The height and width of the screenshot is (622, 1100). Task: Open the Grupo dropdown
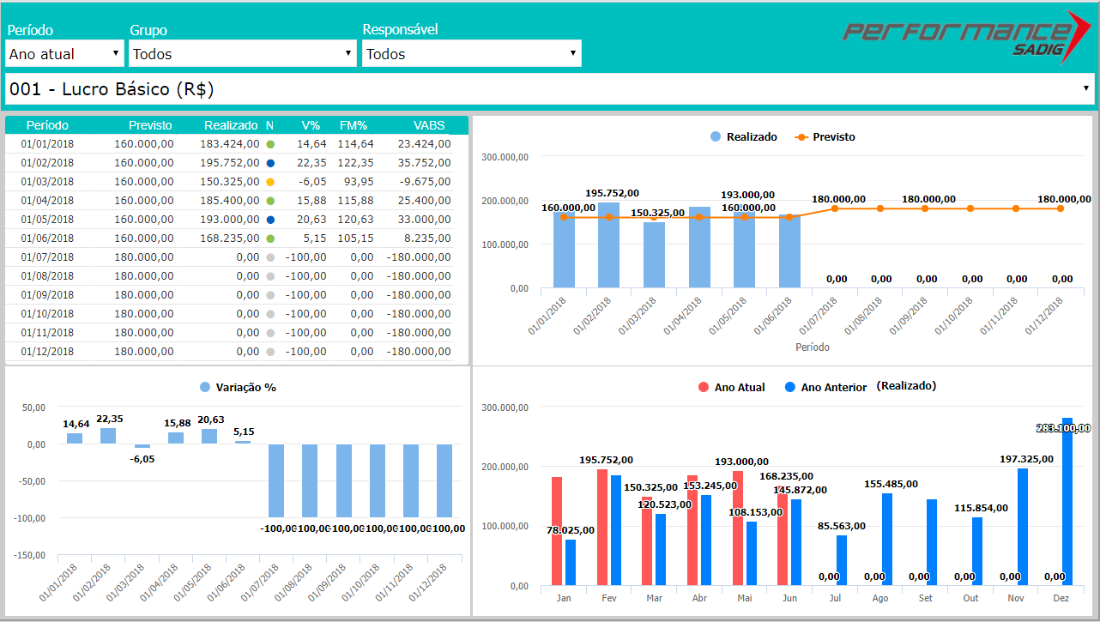[x=242, y=54]
